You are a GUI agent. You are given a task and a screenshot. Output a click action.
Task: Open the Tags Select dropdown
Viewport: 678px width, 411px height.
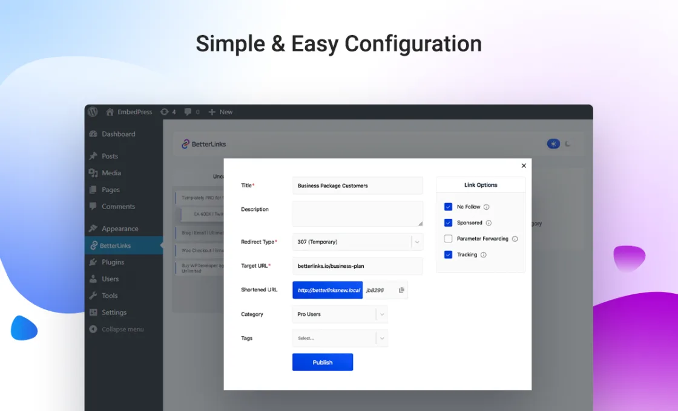[340, 338]
